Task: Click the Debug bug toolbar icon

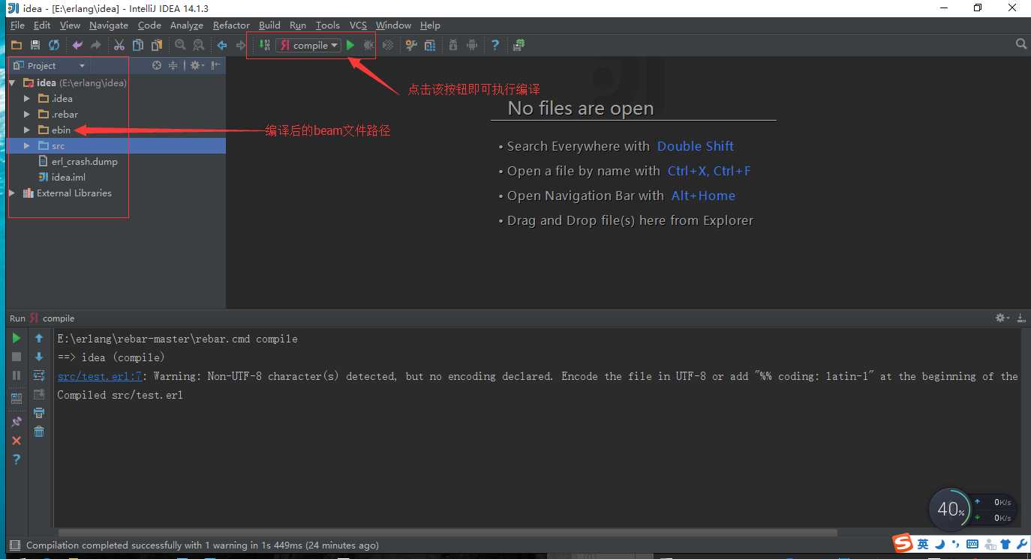Action: point(369,45)
